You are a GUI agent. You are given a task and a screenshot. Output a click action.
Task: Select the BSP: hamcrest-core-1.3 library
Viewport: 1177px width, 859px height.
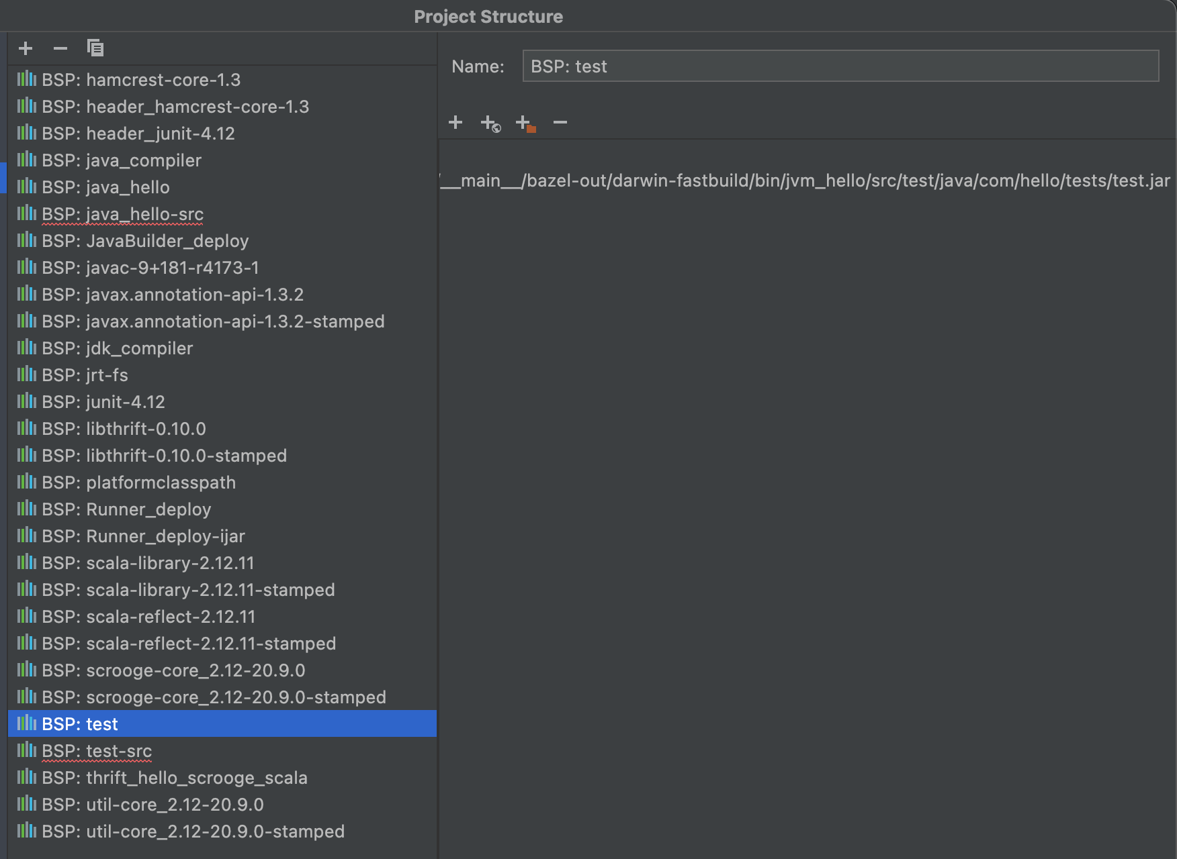point(141,79)
